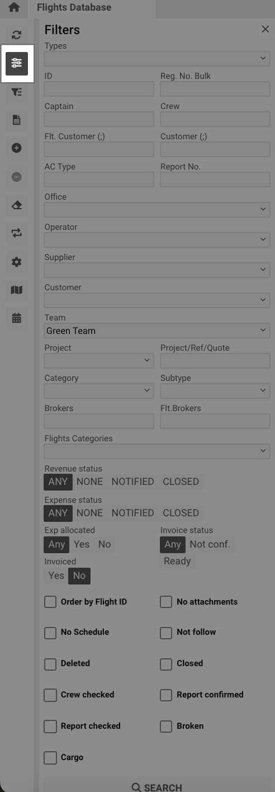Viewport: 275px width, 792px height.
Task: Check the Report confirmed checkbox
Action: (166, 695)
